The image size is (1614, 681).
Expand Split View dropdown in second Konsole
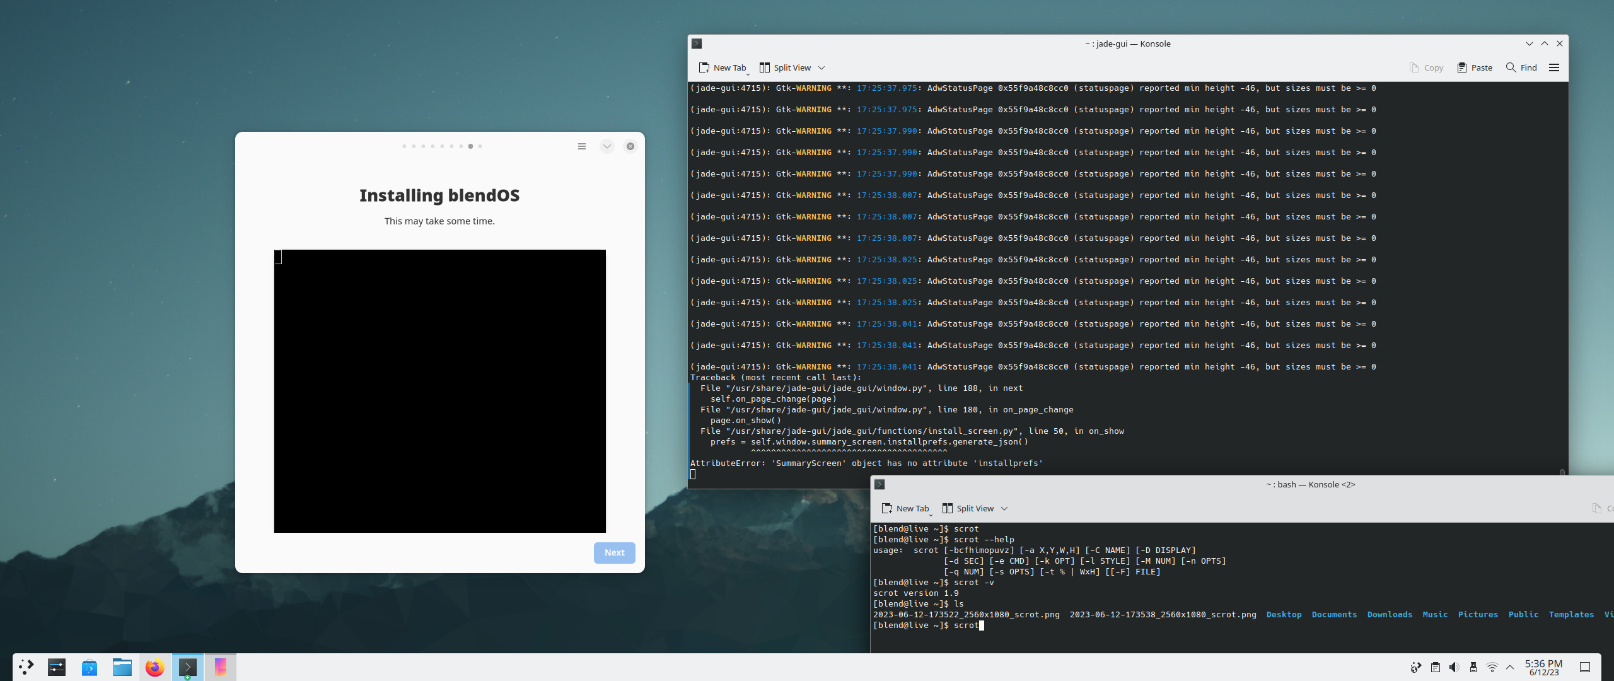(x=1004, y=508)
